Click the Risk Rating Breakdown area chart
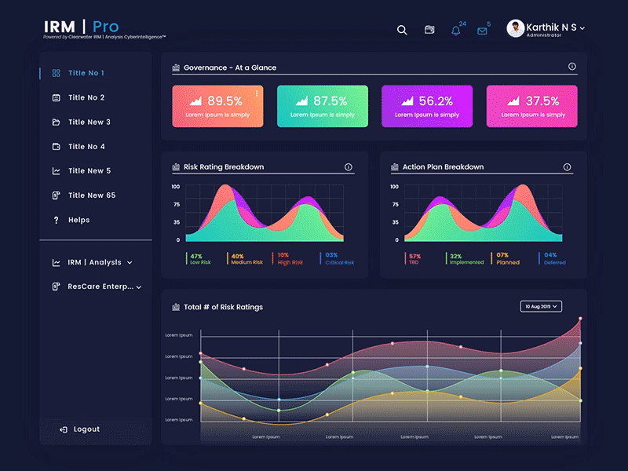 pyautogui.click(x=265, y=213)
